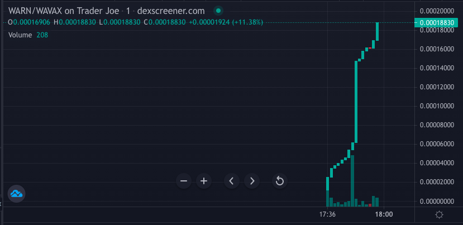The image size is (463, 225).
Task: Click the 0.00010000 price axis label
Action: click(437, 106)
